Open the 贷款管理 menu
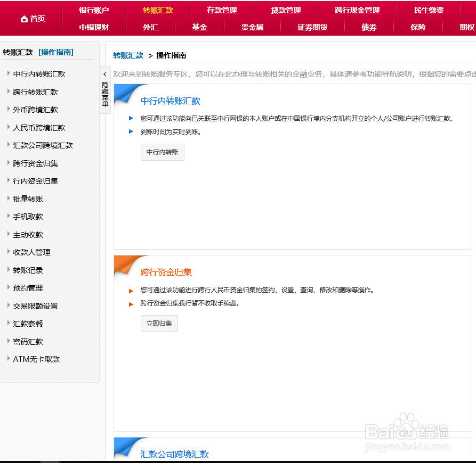476x463 pixels. click(x=286, y=10)
